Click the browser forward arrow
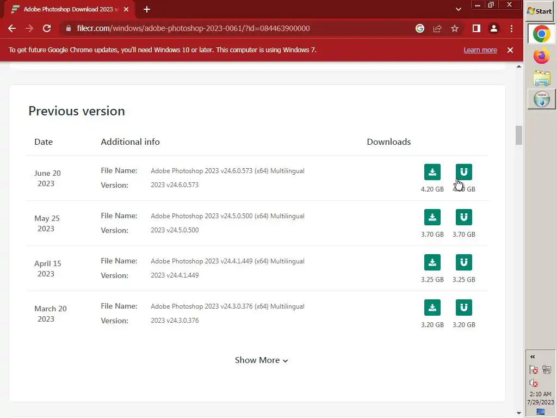Viewport: 557px width, 418px height. tap(29, 28)
